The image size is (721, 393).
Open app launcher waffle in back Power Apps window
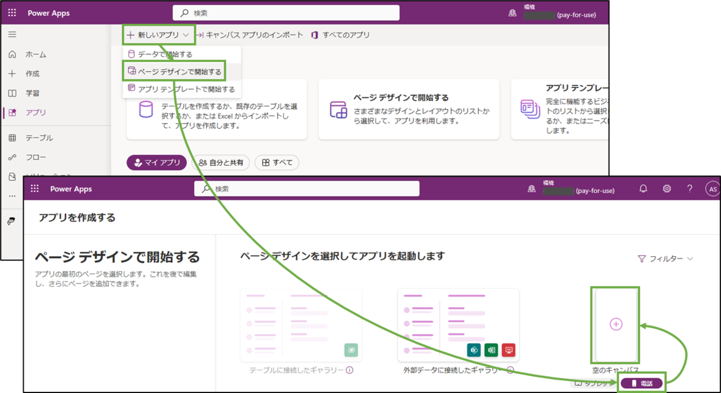click(x=12, y=13)
